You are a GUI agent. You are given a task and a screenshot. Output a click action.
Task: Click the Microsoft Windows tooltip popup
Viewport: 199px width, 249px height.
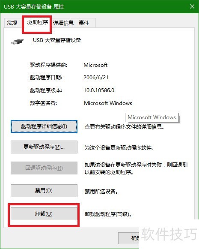[152, 117]
